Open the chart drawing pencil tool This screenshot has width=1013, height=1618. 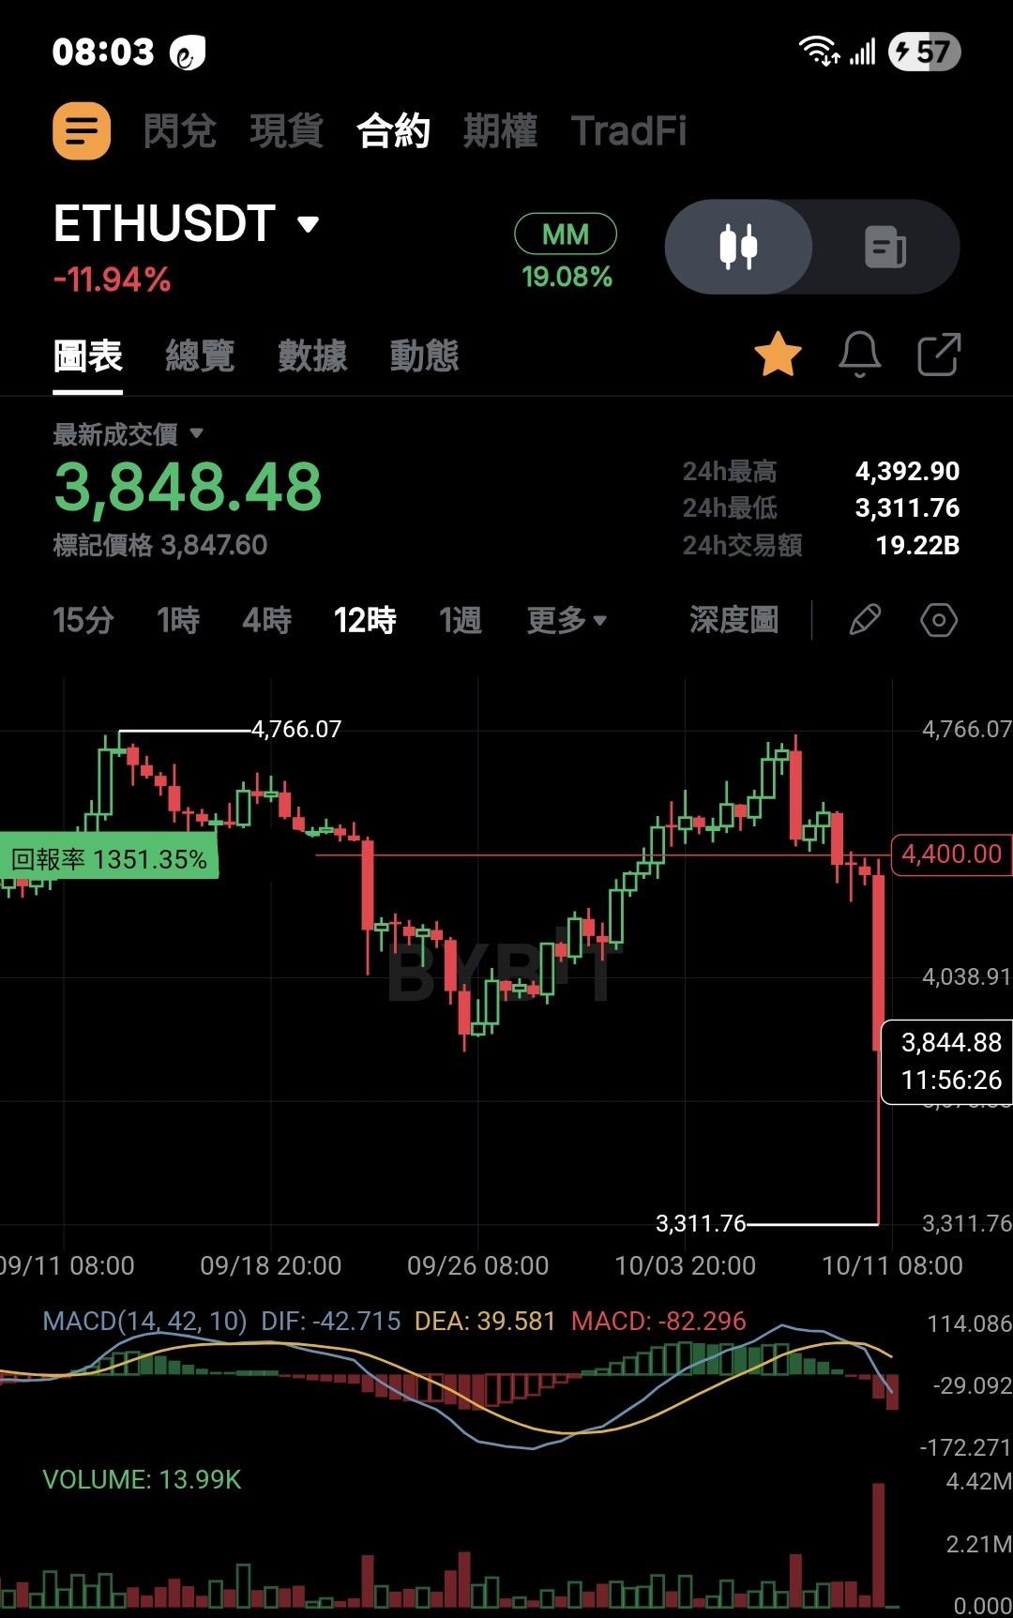coord(864,620)
